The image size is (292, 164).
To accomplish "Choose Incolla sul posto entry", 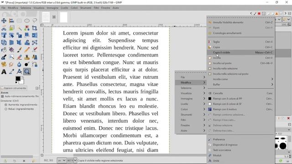I will (x=241, y=63).
